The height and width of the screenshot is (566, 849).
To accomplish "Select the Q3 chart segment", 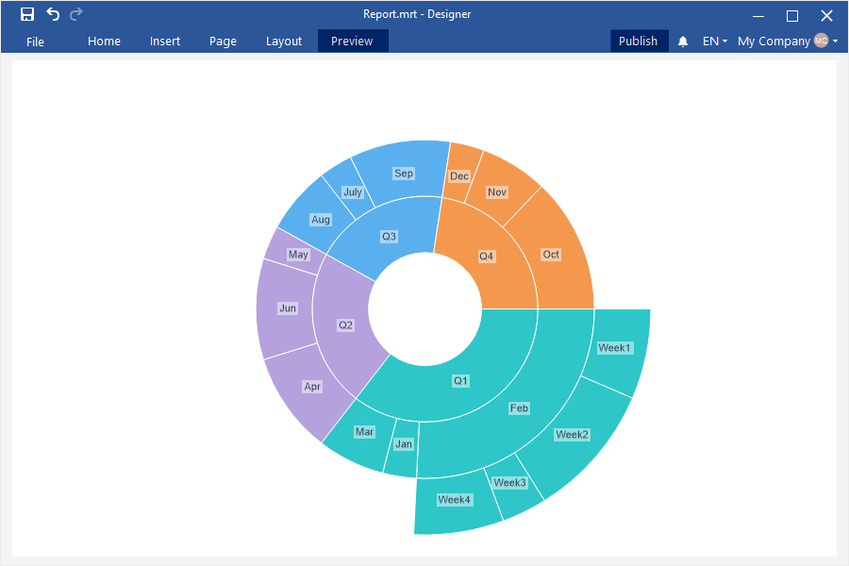I will 389,236.
